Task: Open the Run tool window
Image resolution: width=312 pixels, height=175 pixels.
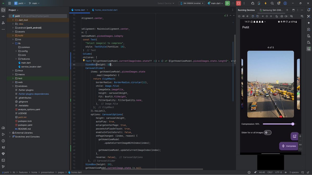Action: [3, 134]
